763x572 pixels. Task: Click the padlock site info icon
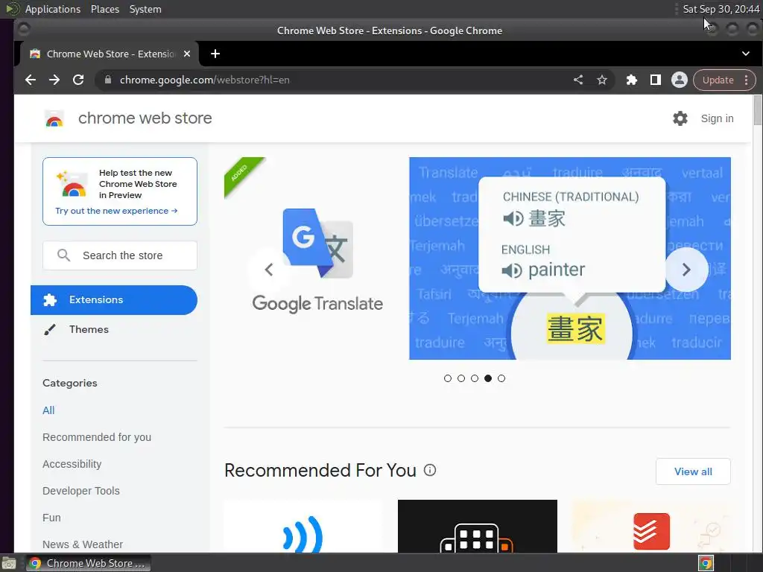[x=107, y=80]
